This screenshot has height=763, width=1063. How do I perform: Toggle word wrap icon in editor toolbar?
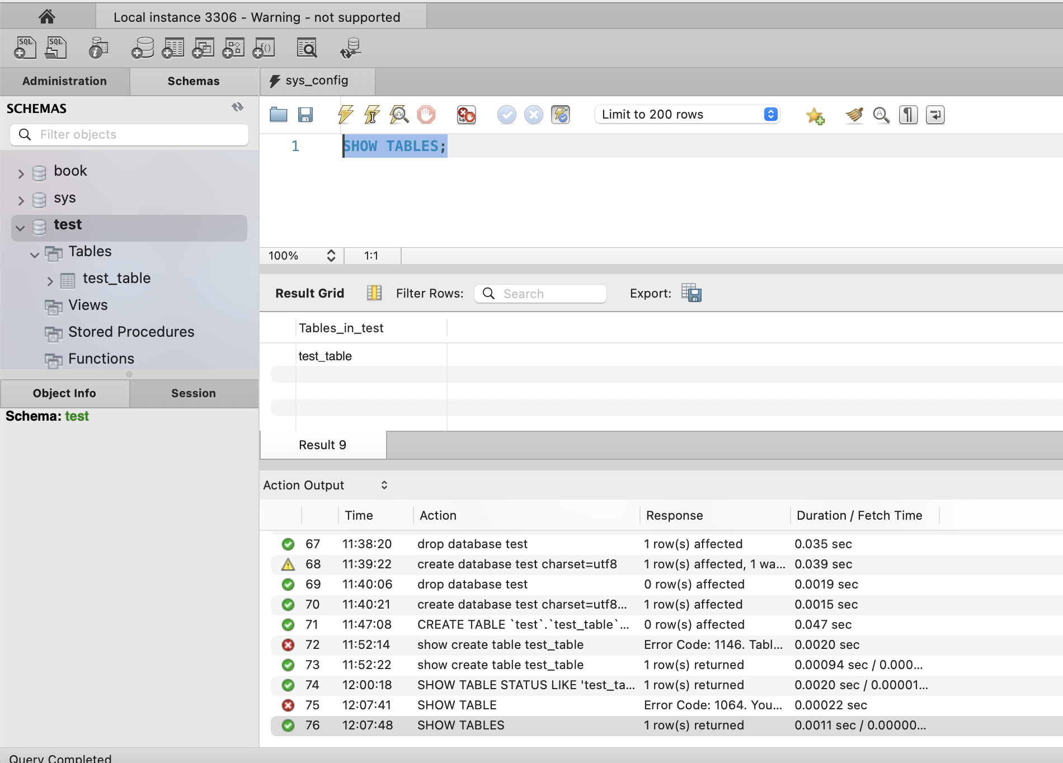[935, 115]
